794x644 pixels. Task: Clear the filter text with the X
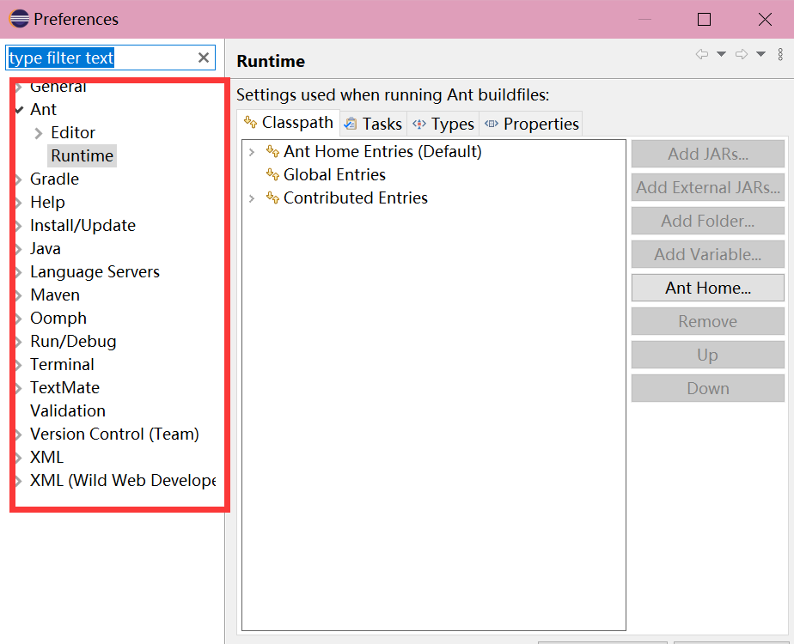(203, 58)
